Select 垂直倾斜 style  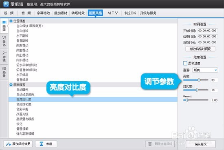point(22,79)
